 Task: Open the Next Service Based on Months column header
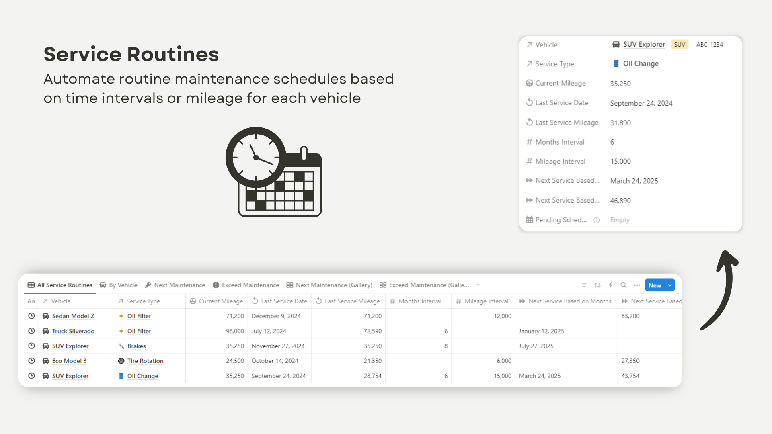(x=566, y=301)
